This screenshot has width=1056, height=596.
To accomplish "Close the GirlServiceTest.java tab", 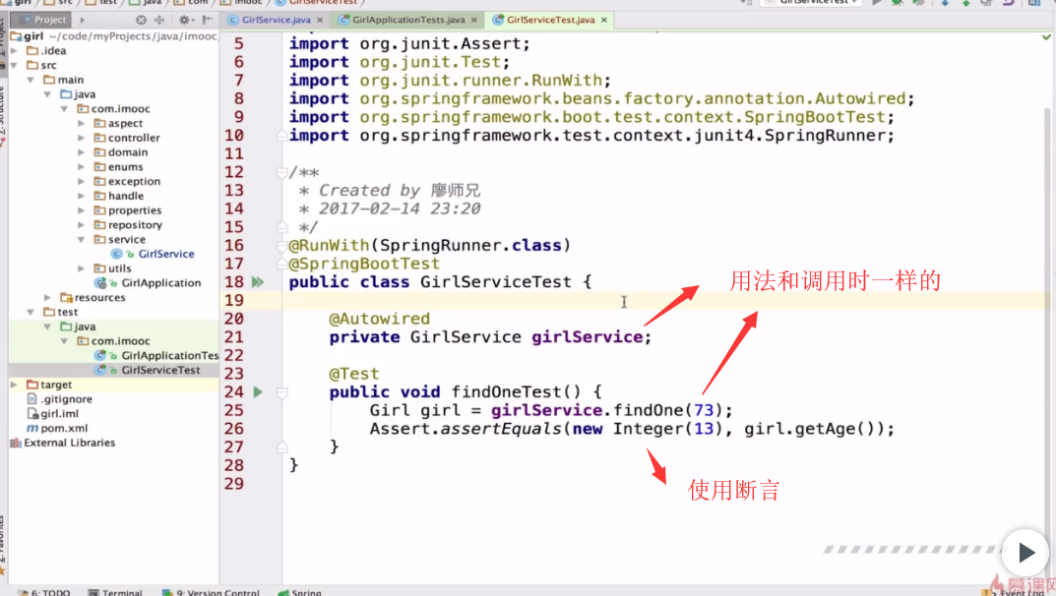I will (x=604, y=21).
